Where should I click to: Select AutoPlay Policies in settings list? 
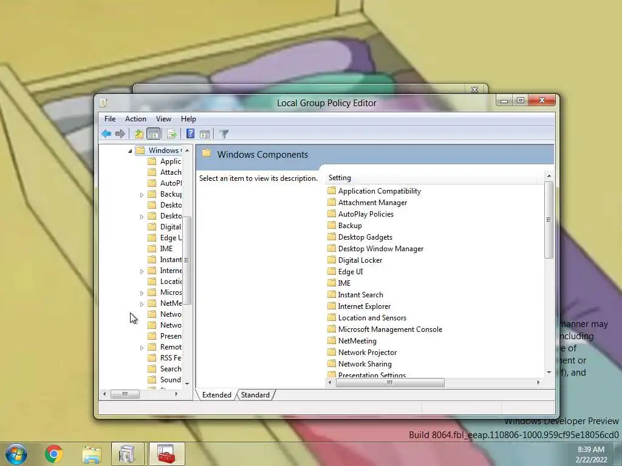(x=361, y=214)
